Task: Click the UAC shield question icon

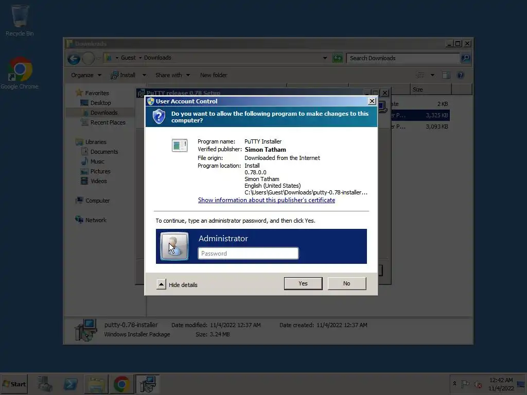Action: click(159, 117)
